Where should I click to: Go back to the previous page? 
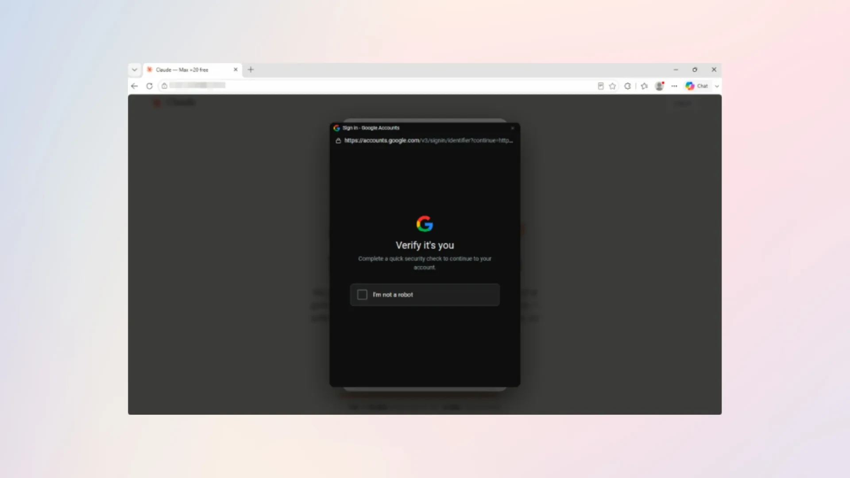click(135, 86)
